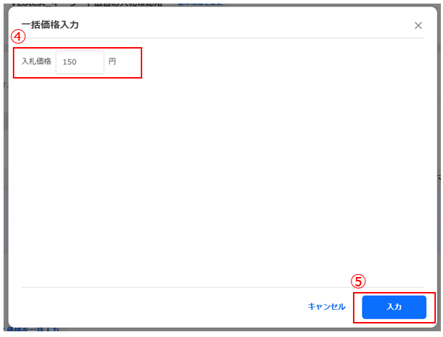
Task: Click the circled number ④ annotation
Action: [18, 36]
